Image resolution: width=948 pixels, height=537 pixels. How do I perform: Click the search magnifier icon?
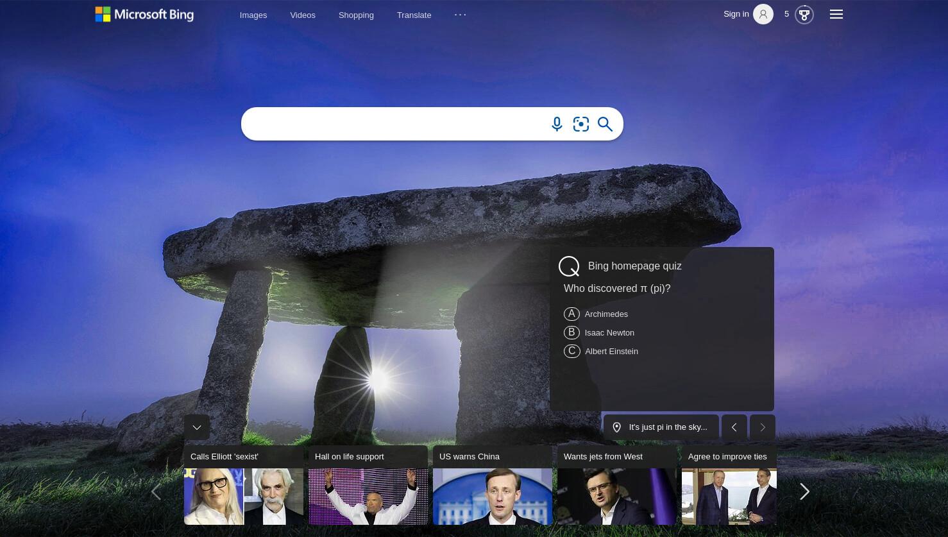click(605, 124)
